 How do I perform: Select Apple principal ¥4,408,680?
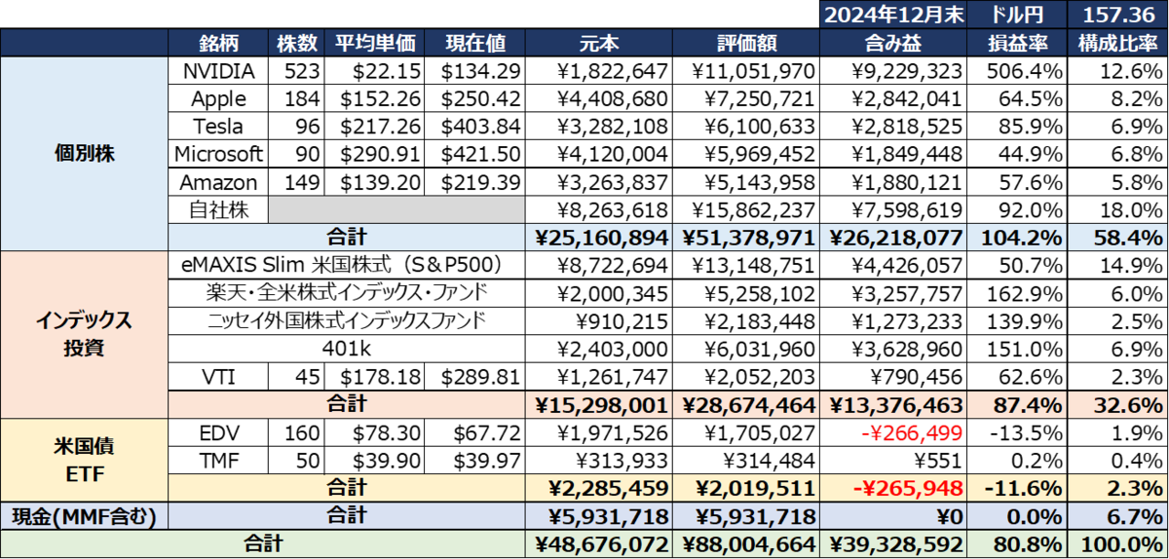coord(597,99)
